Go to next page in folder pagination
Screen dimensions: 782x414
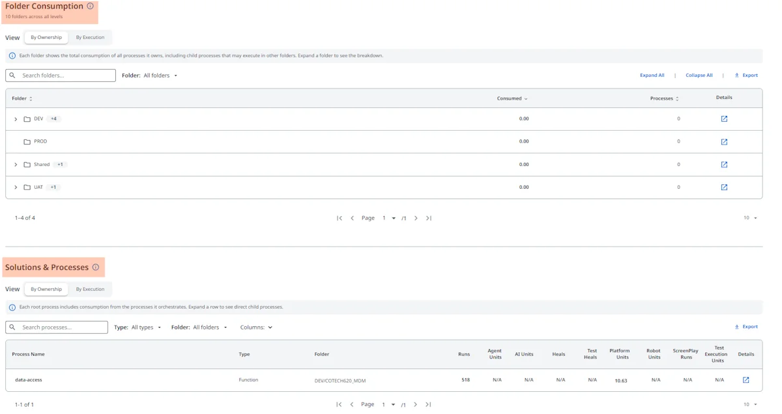pos(416,218)
